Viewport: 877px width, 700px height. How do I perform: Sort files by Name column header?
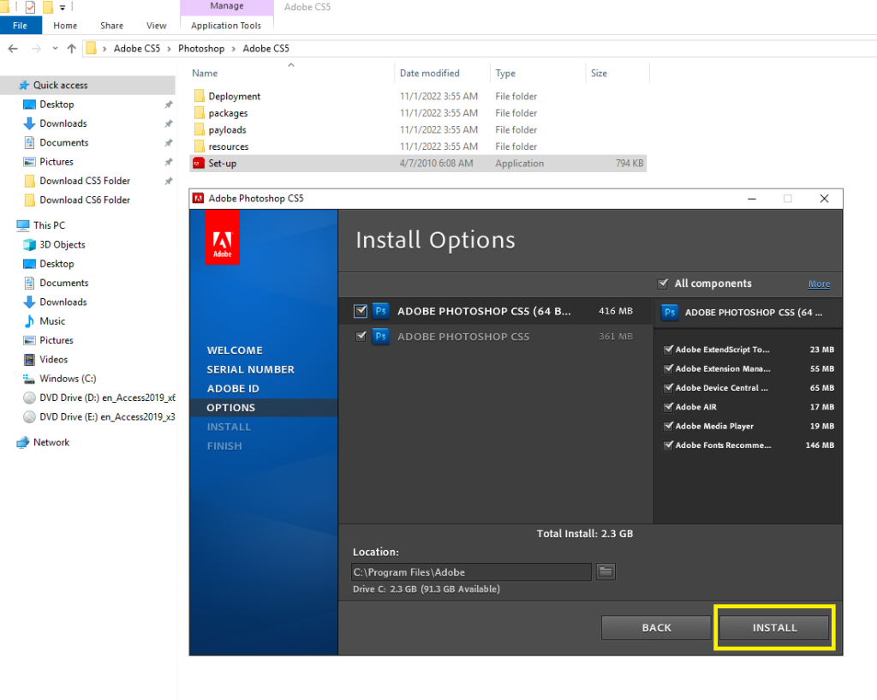coord(205,74)
